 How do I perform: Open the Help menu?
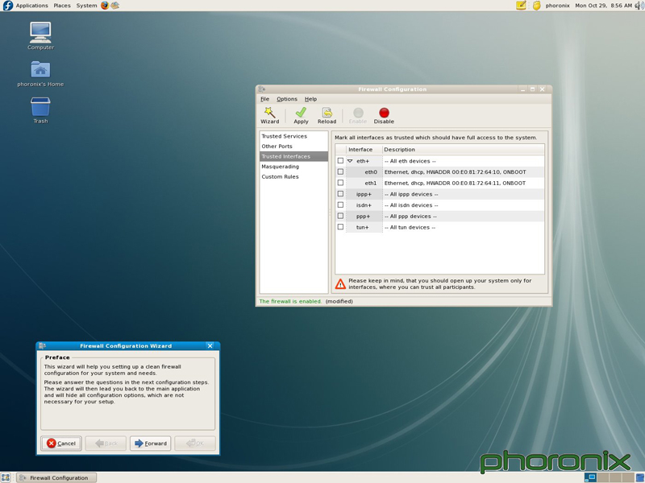click(x=310, y=99)
